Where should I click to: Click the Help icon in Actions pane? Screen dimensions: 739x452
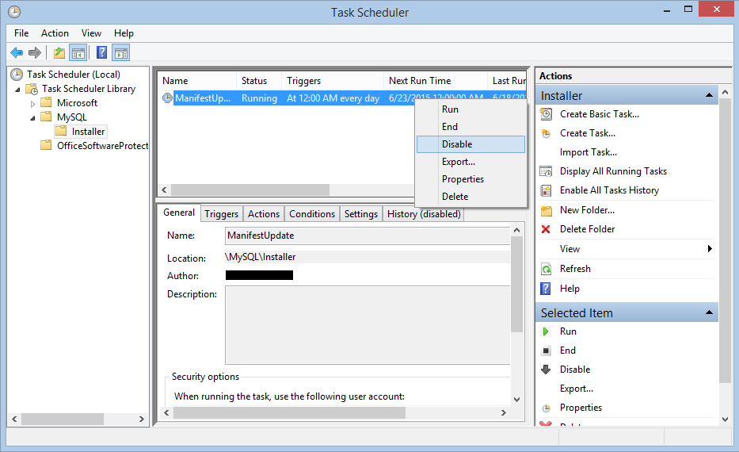(x=545, y=289)
